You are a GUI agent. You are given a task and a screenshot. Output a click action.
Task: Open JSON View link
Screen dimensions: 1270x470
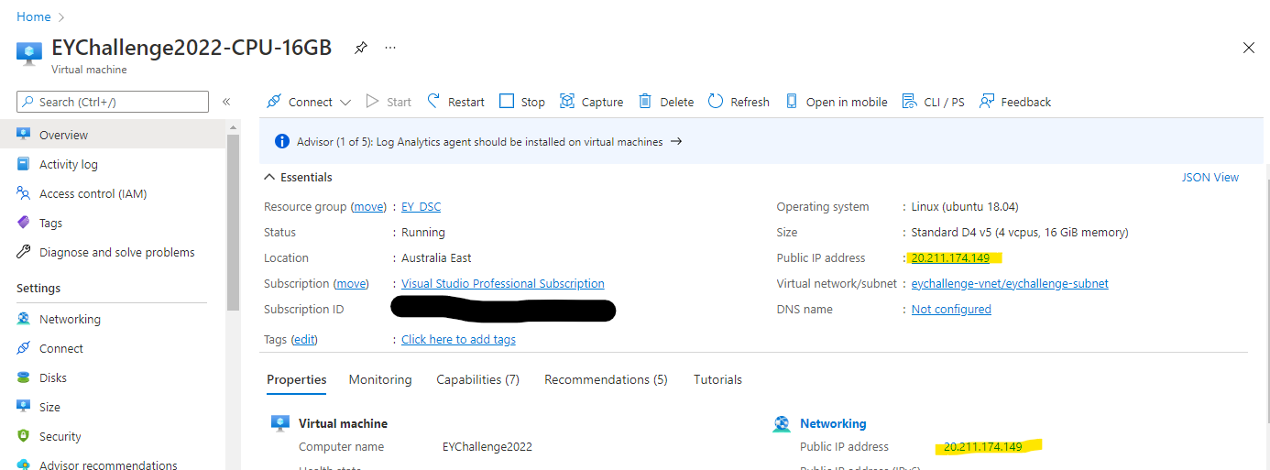pos(1210,177)
